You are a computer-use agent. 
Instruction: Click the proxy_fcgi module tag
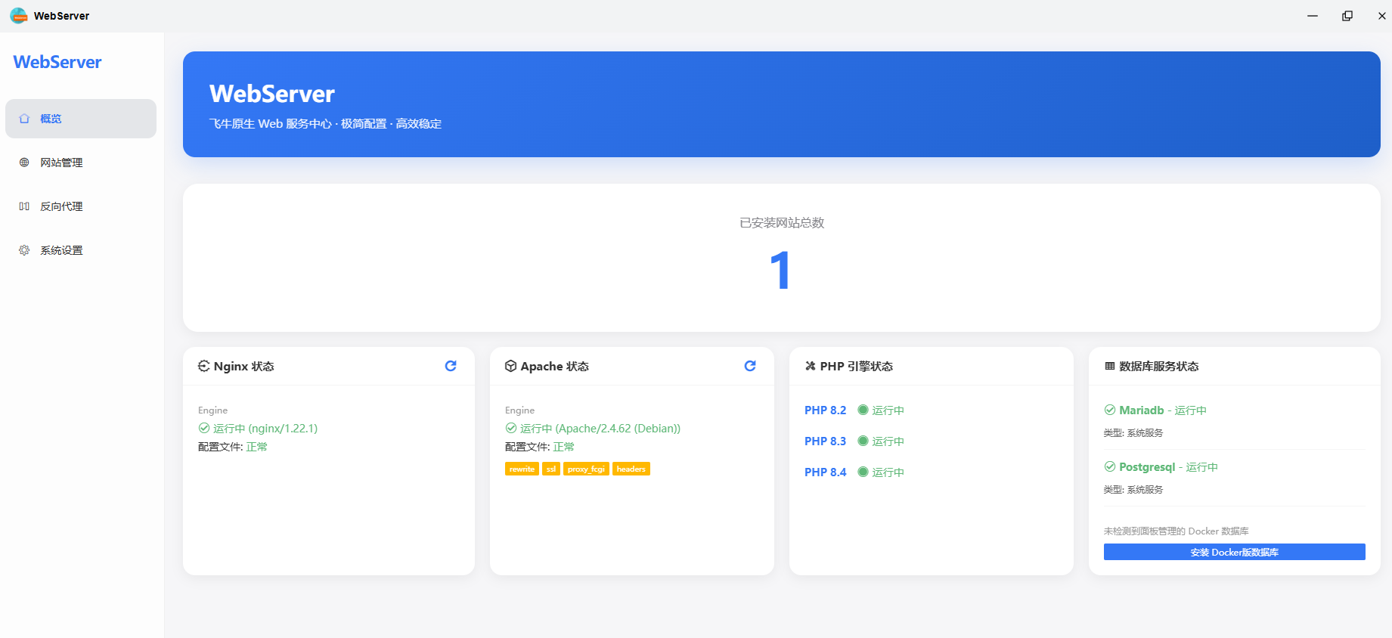coord(586,469)
